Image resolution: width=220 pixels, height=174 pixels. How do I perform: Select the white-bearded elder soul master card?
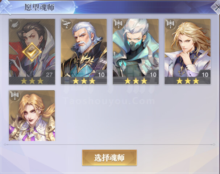point(84,51)
